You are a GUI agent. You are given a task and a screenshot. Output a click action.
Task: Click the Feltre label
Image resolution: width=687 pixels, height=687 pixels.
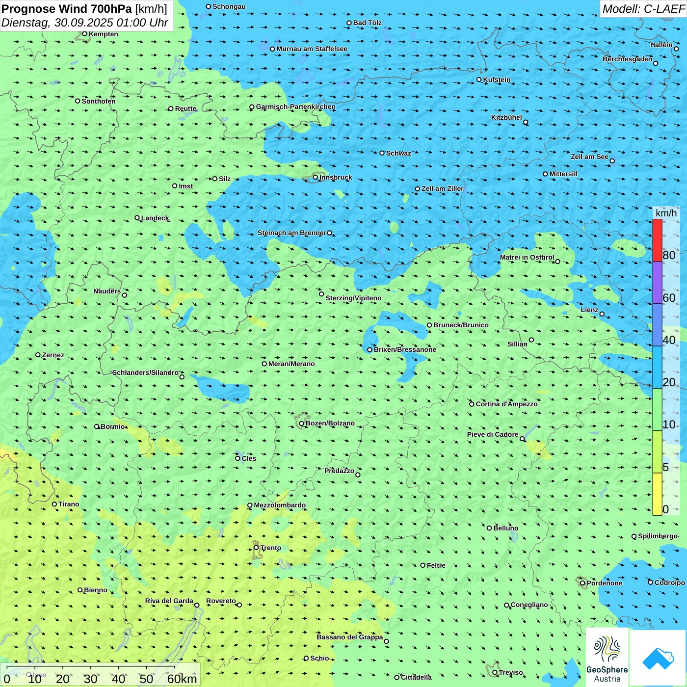pos(436,565)
